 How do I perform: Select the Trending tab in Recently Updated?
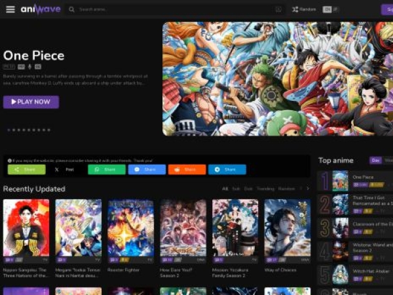(265, 189)
